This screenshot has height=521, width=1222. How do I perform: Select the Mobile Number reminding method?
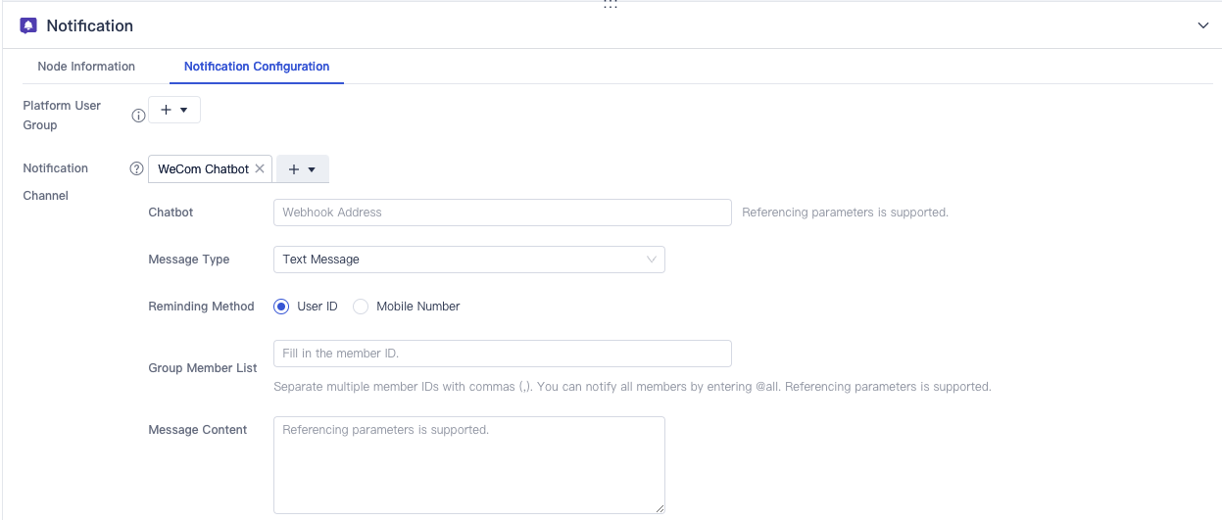[361, 307]
